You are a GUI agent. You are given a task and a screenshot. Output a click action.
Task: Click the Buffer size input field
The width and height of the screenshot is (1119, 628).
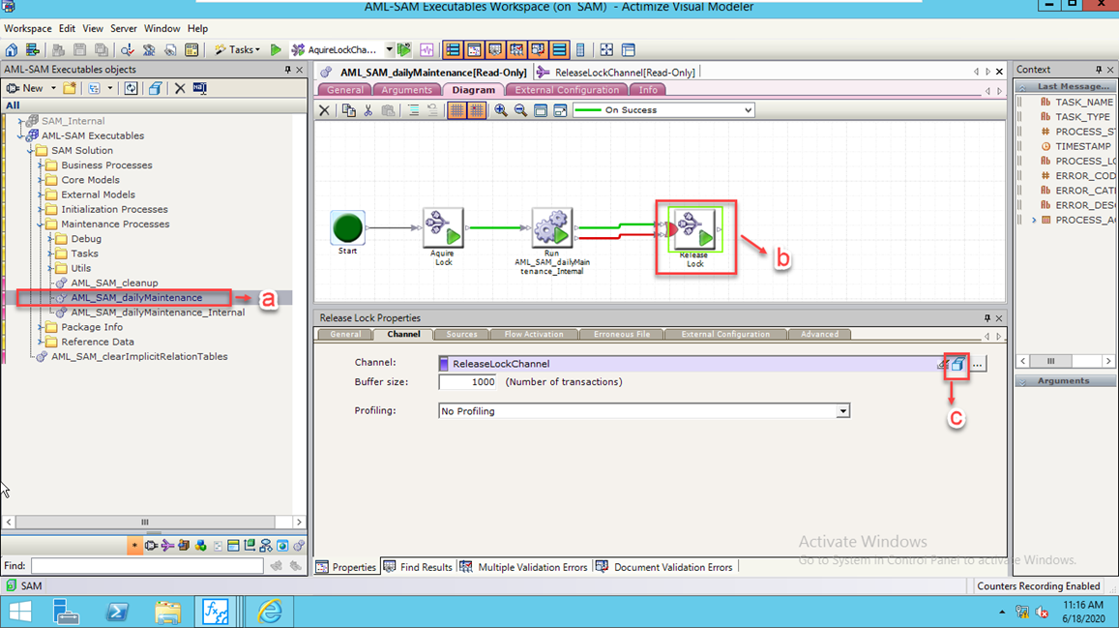point(467,382)
